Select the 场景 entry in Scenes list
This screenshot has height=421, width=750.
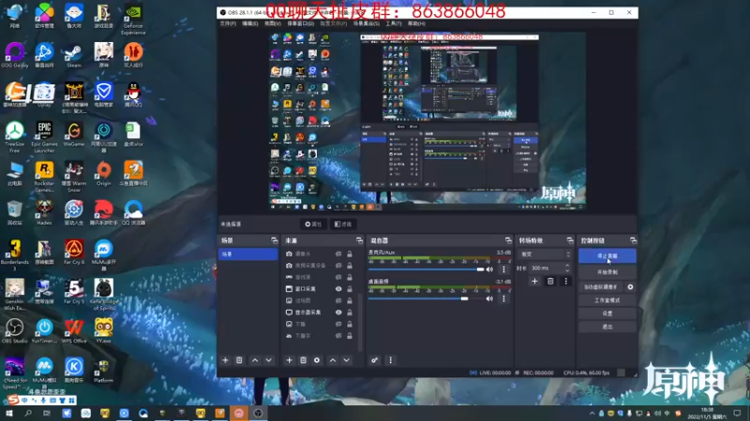coord(247,254)
